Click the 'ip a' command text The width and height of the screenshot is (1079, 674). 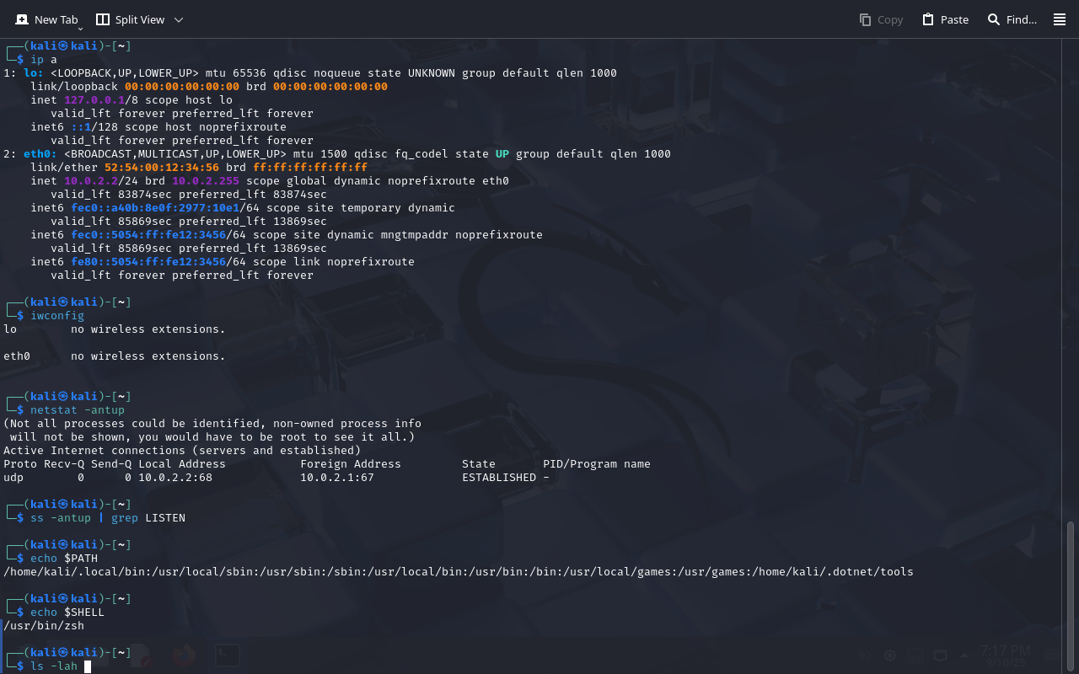(x=44, y=60)
